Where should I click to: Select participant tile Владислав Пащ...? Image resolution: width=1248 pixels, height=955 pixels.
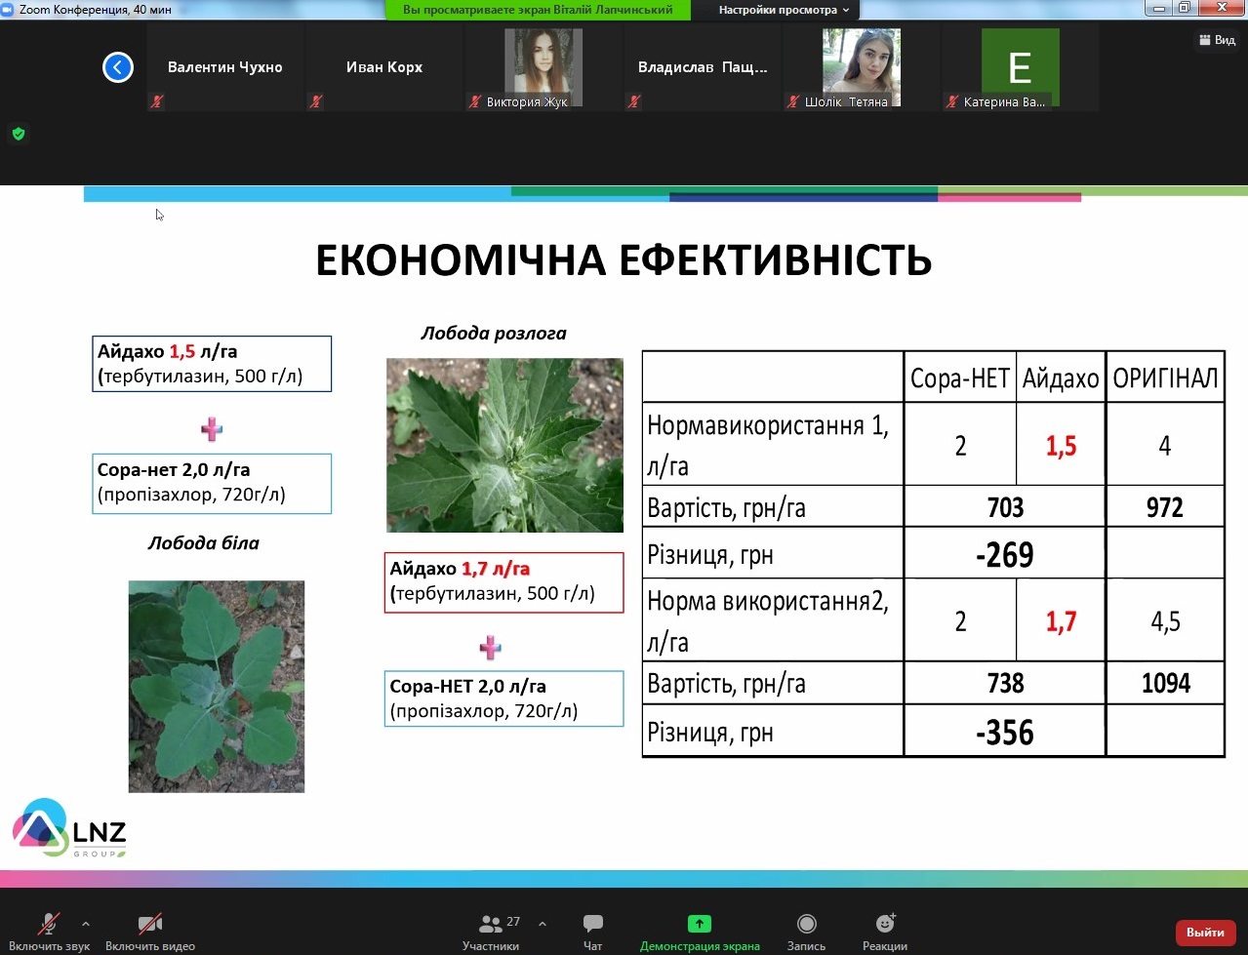(x=703, y=67)
